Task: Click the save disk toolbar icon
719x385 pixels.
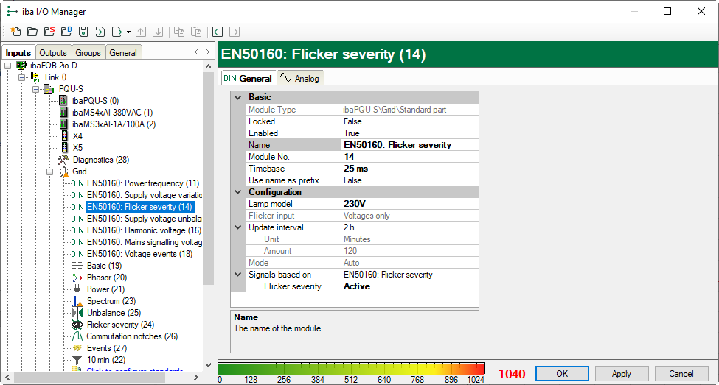Action: pos(83,32)
